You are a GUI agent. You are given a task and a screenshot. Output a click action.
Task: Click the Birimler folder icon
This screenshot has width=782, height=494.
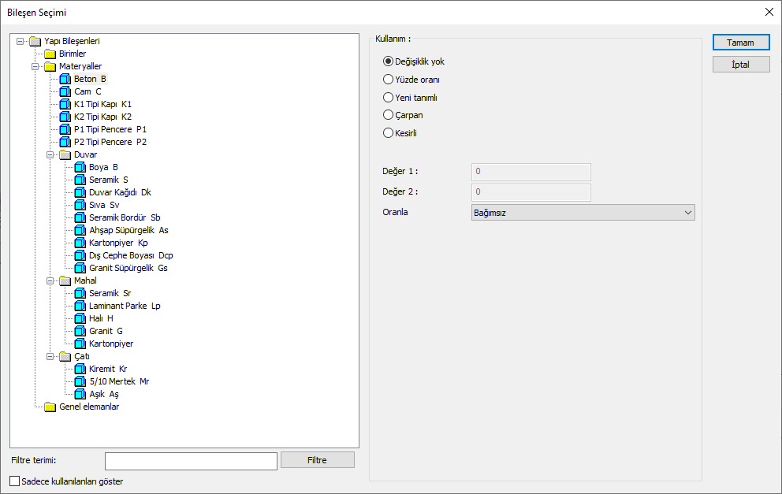(x=50, y=54)
